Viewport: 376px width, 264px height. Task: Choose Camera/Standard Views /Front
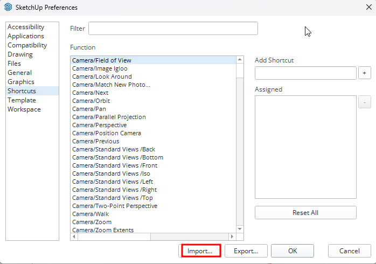pyautogui.click(x=154, y=165)
